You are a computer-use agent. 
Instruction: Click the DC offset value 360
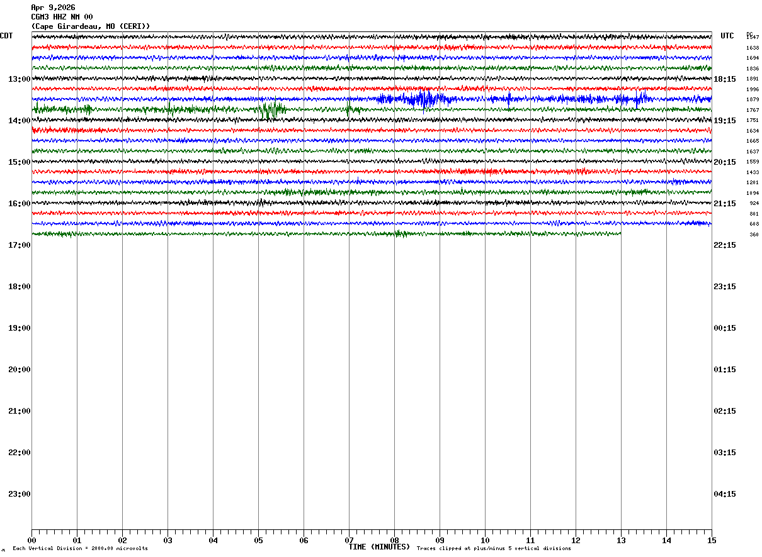click(x=754, y=234)
